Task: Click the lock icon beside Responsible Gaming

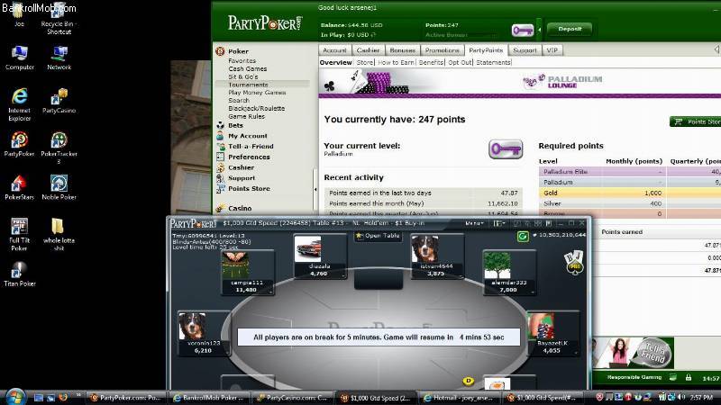Action: (689, 377)
